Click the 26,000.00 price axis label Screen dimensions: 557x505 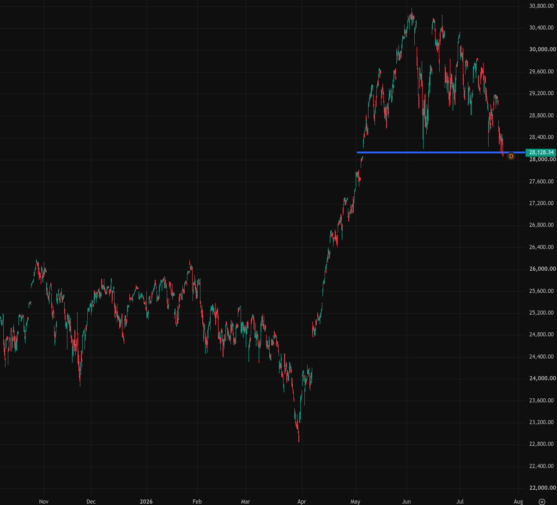point(542,269)
